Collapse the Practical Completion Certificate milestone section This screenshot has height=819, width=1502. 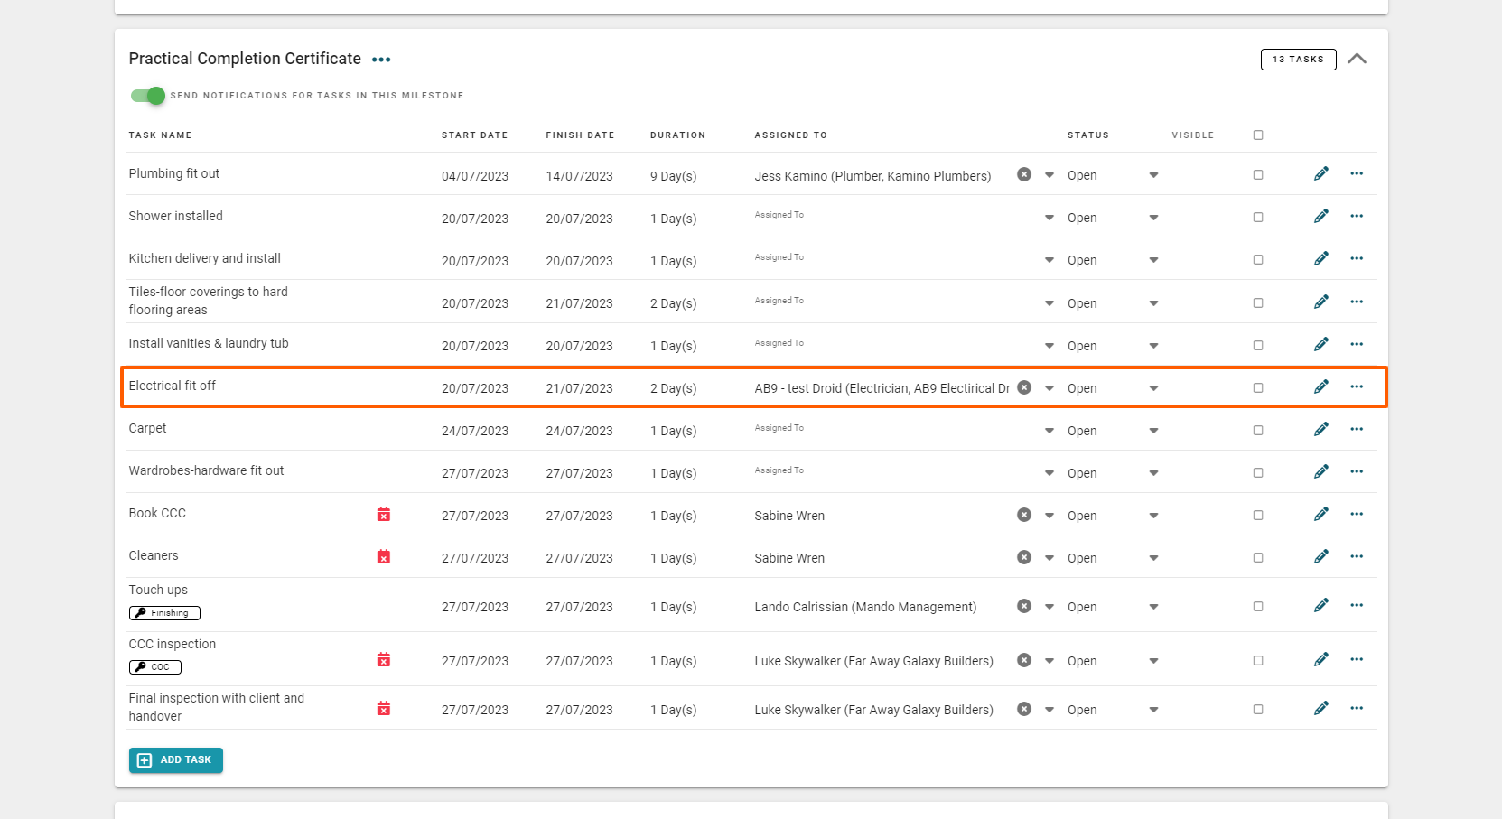(x=1357, y=59)
